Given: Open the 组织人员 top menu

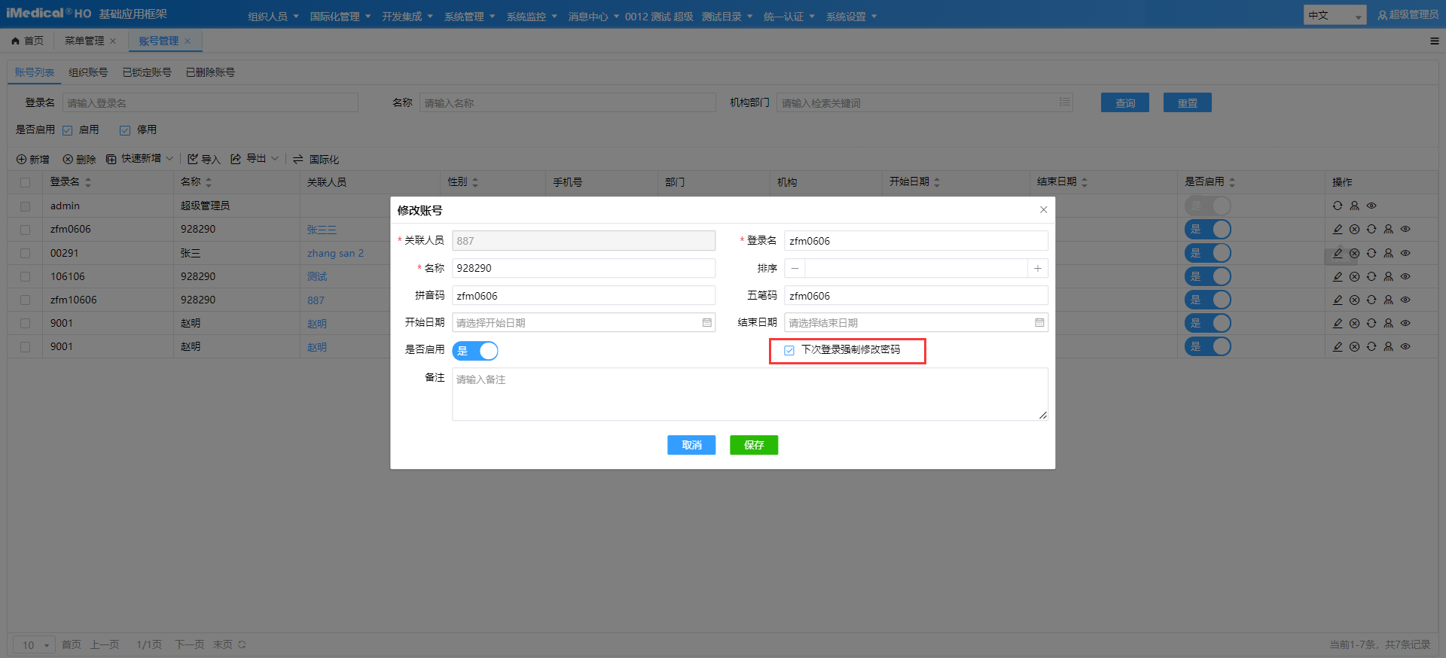Looking at the screenshot, I should pos(273,17).
